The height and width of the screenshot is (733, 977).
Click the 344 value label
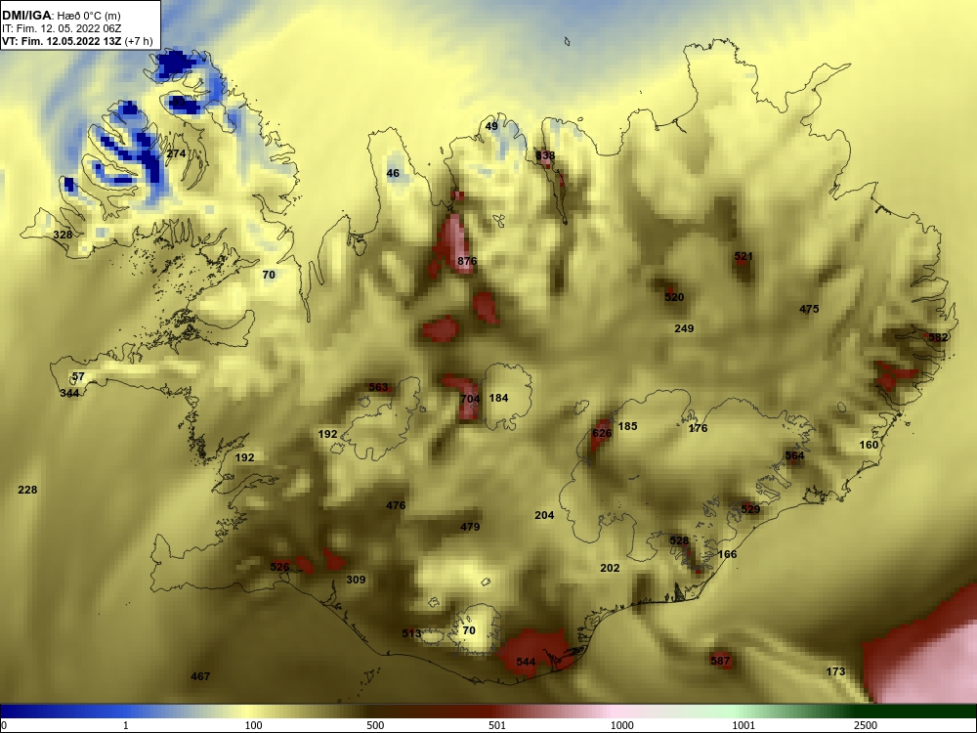coord(69,393)
